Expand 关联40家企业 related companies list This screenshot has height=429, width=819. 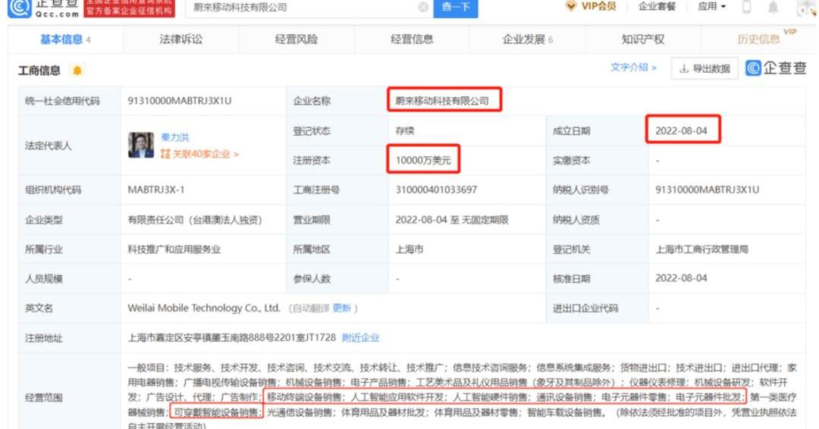[x=199, y=154]
